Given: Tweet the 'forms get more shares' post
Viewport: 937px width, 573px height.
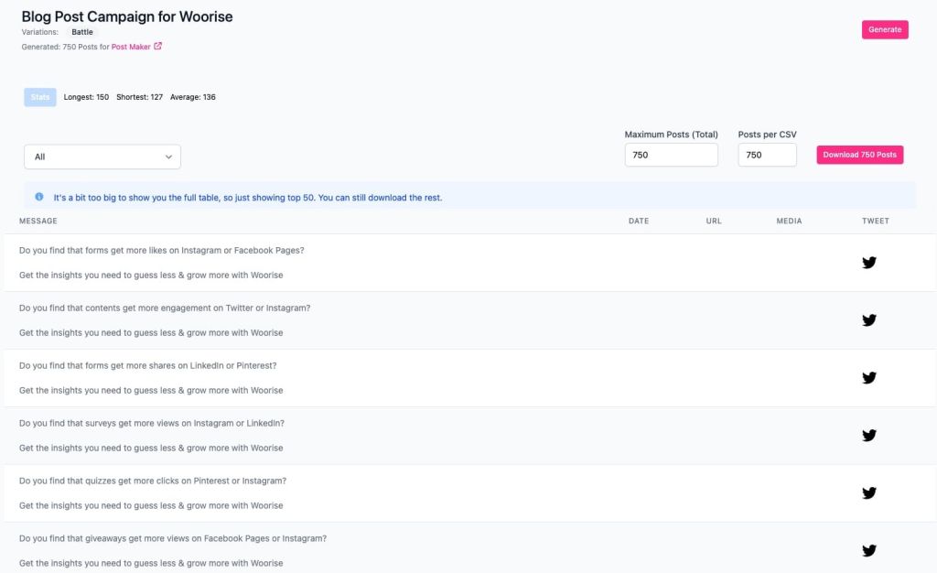Looking at the screenshot, I should coord(869,378).
